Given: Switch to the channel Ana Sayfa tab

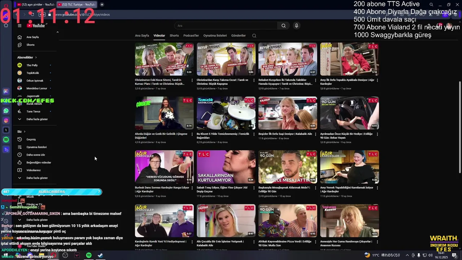Looking at the screenshot, I should click(142, 36).
